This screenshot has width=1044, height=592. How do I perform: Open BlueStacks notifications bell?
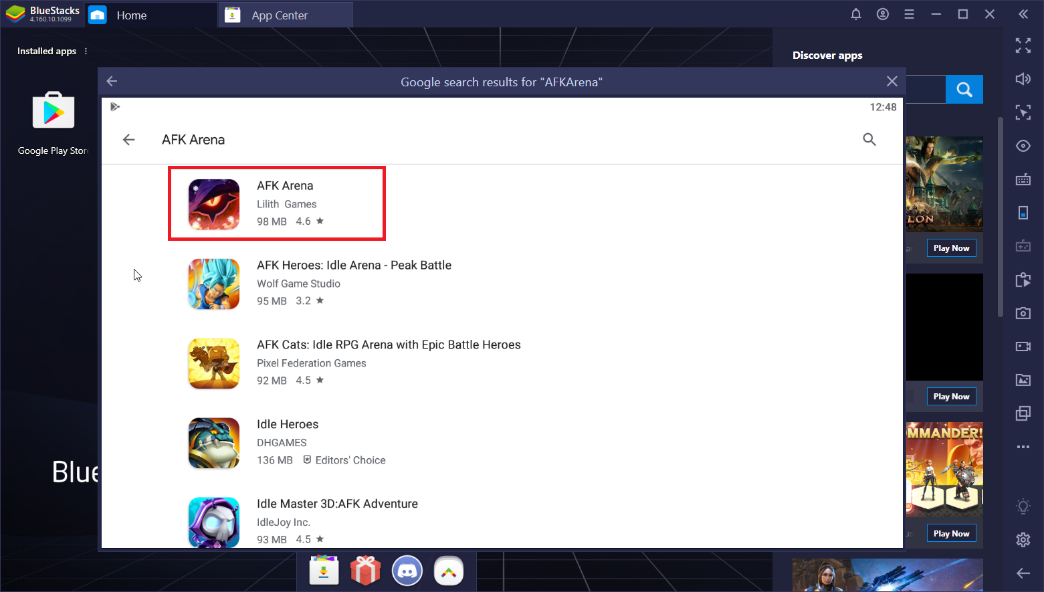(855, 14)
